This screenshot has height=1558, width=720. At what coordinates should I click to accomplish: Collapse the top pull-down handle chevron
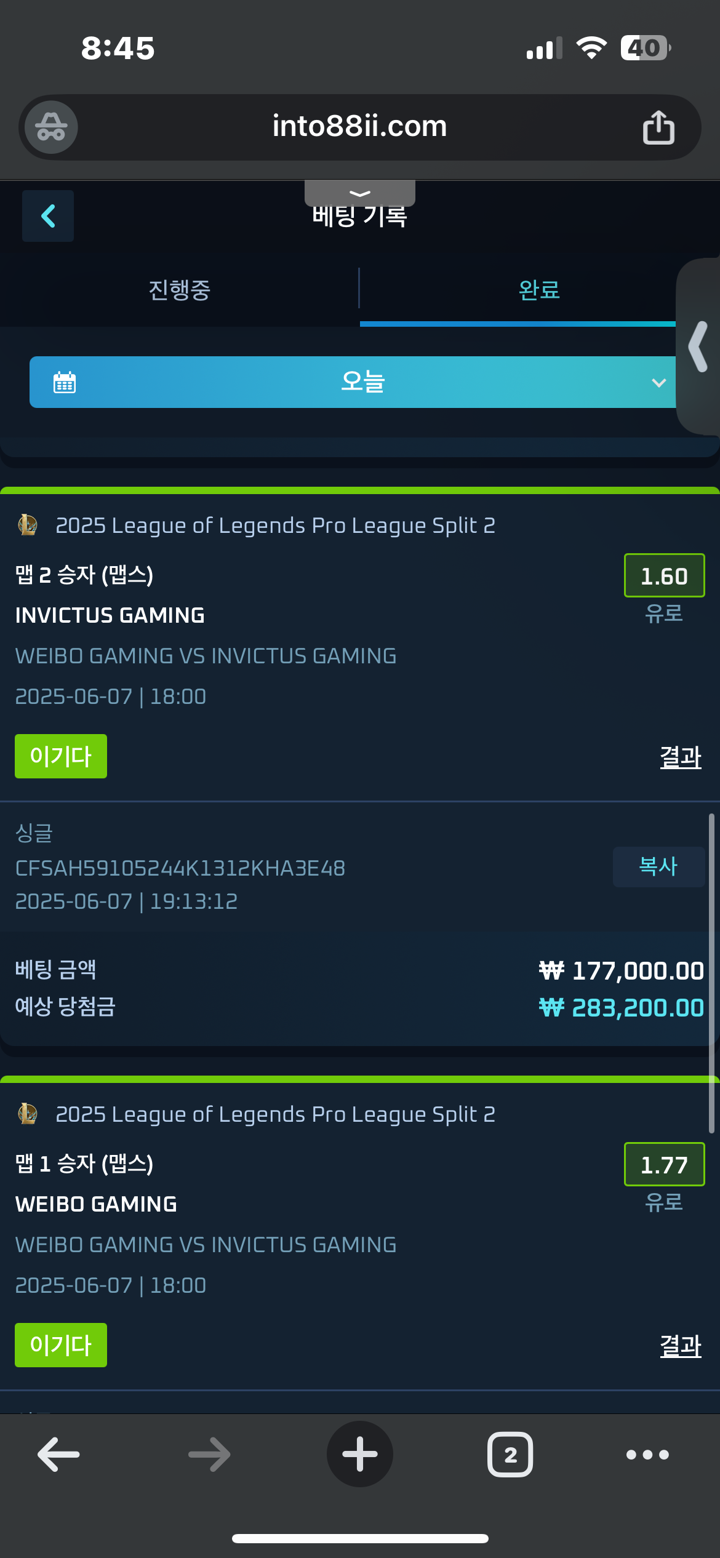pyautogui.click(x=360, y=193)
